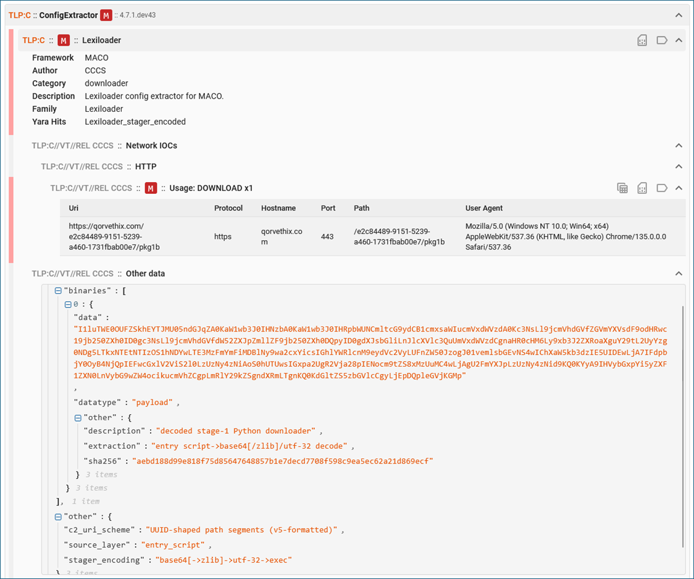The image size is (694, 579).
Task: Click the vertical scrollbar of the Other data JSON viewer
Action: tap(684, 427)
